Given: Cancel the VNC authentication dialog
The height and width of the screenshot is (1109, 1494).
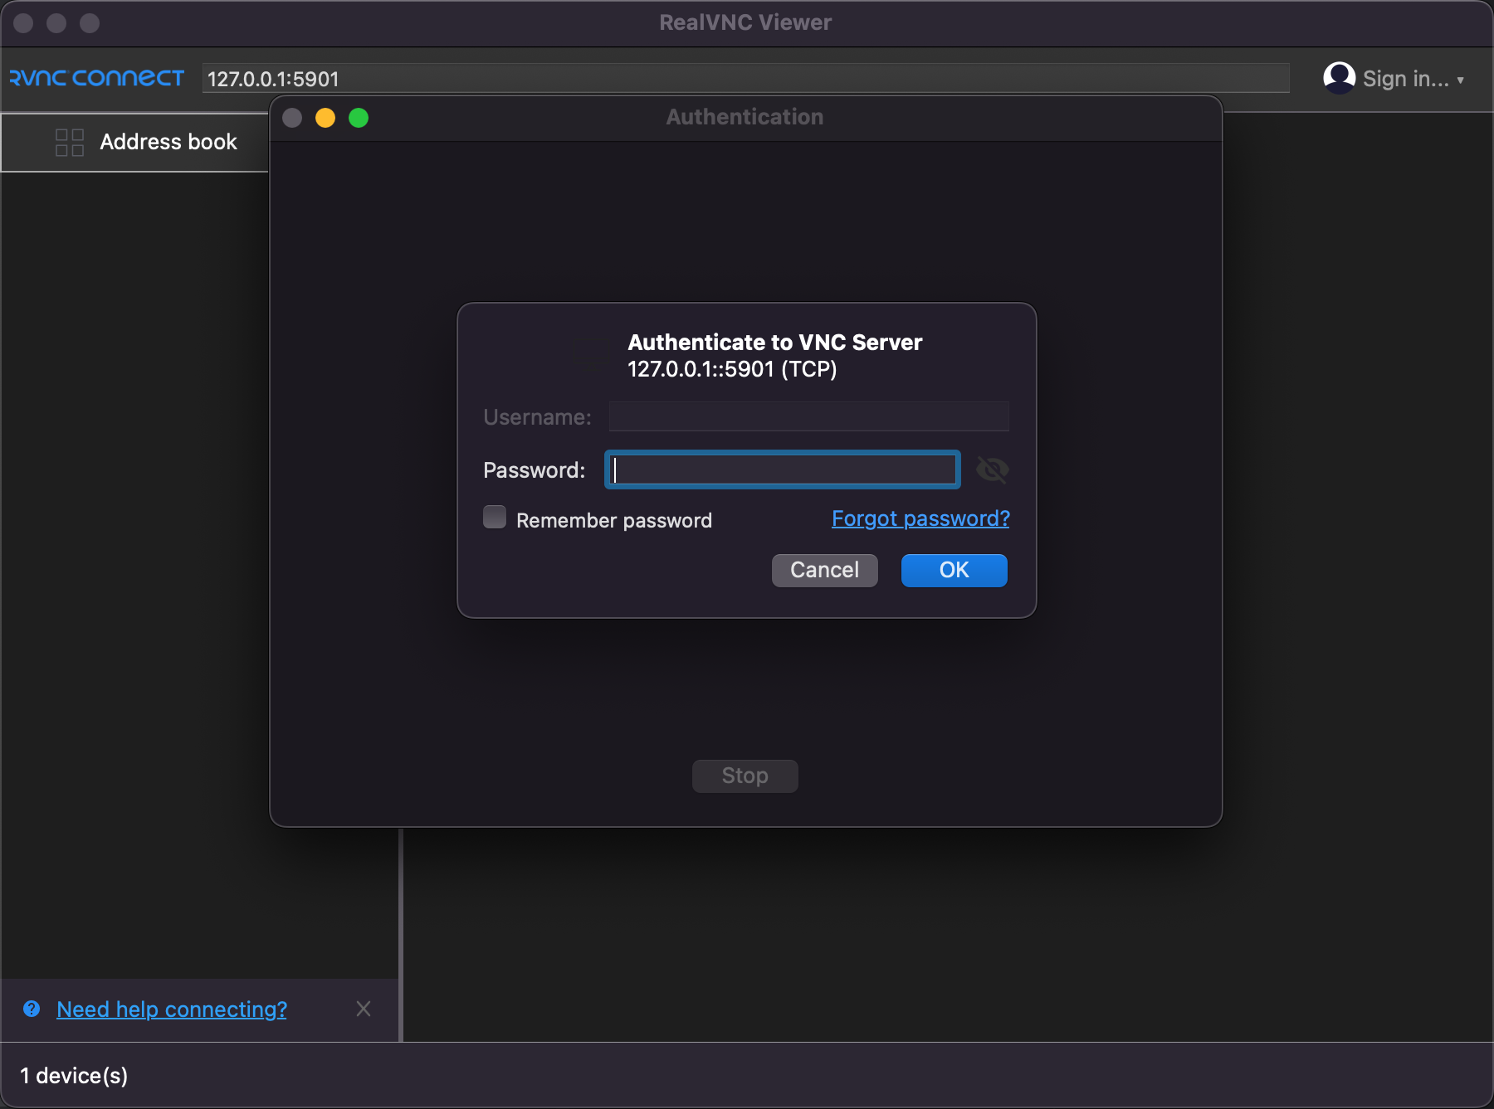Looking at the screenshot, I should pyautogui.click(x=824, y=570).
